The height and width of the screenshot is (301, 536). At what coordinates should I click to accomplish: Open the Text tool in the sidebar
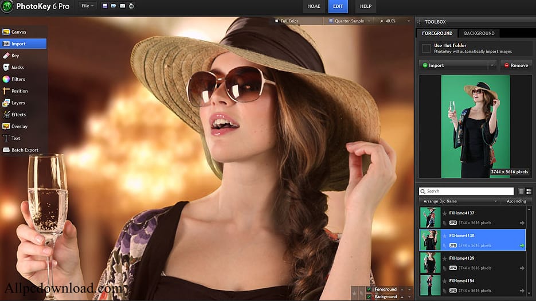coord(24,138)
